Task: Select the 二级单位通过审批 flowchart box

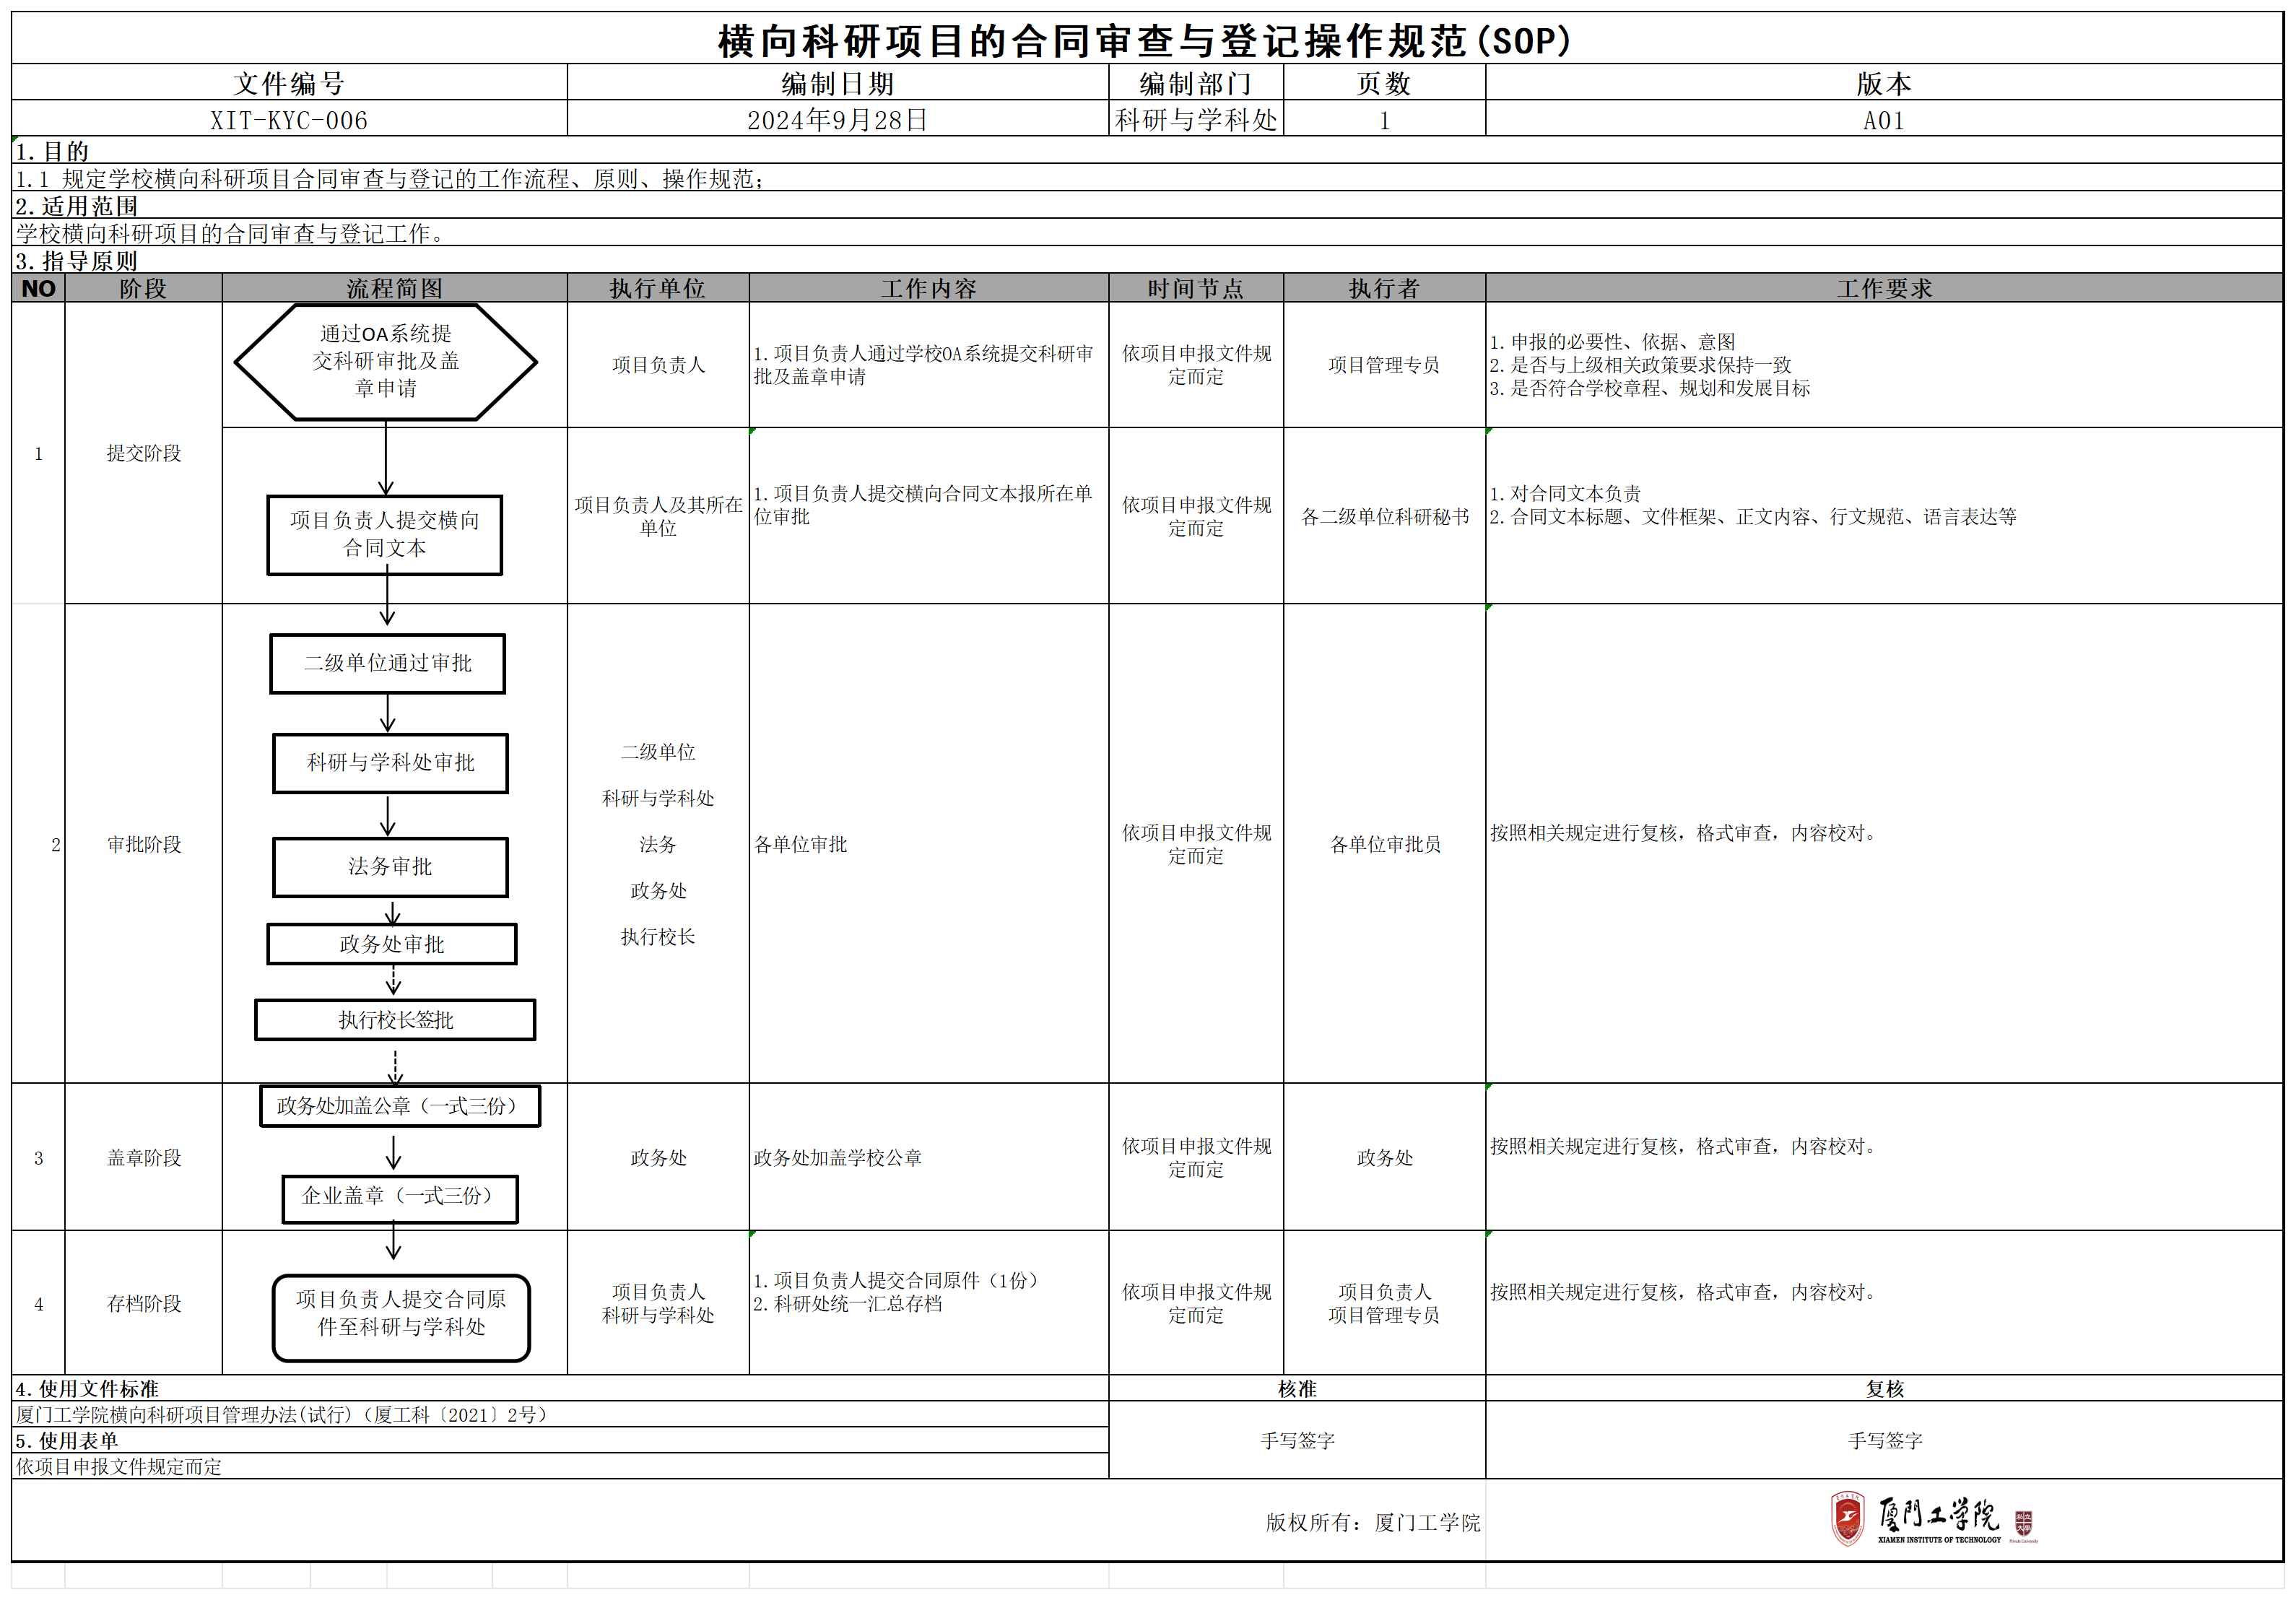Action: tap(388, 663)
